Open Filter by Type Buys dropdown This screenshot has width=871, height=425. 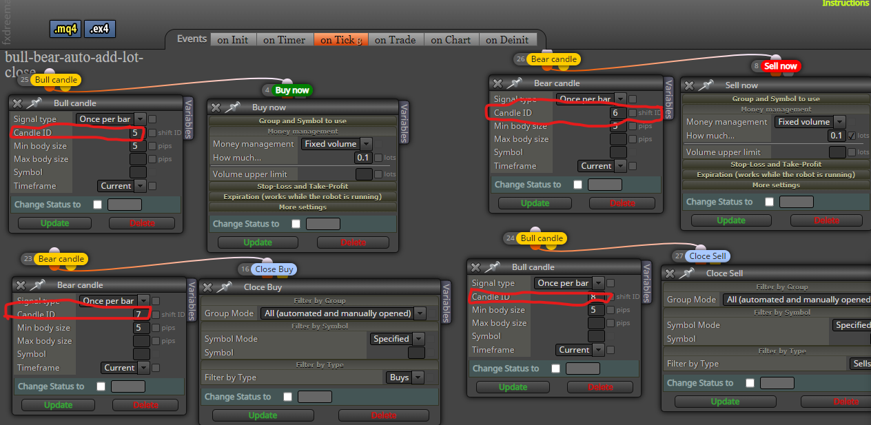pyautogui.click(x=405, y=377)
